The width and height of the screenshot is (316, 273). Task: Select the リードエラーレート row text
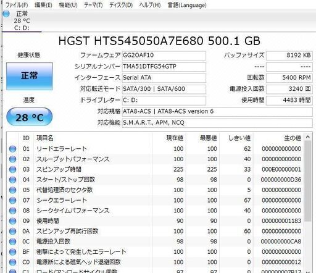[62, 149]
